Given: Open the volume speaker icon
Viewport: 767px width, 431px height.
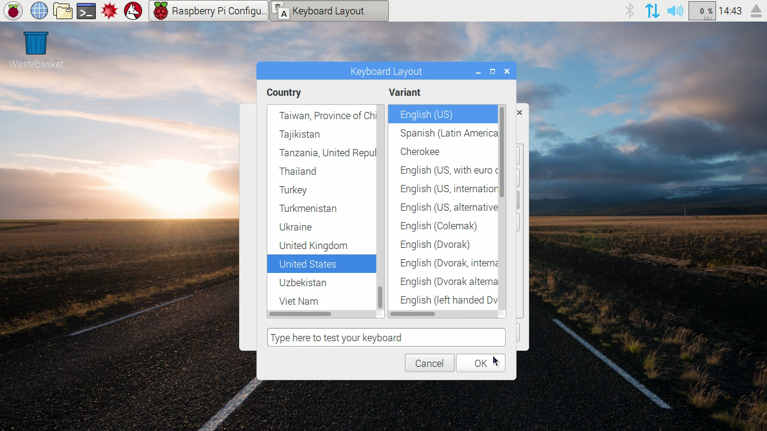Looking at the screenshot, I should pyautogui.click(x=675, y=11).
